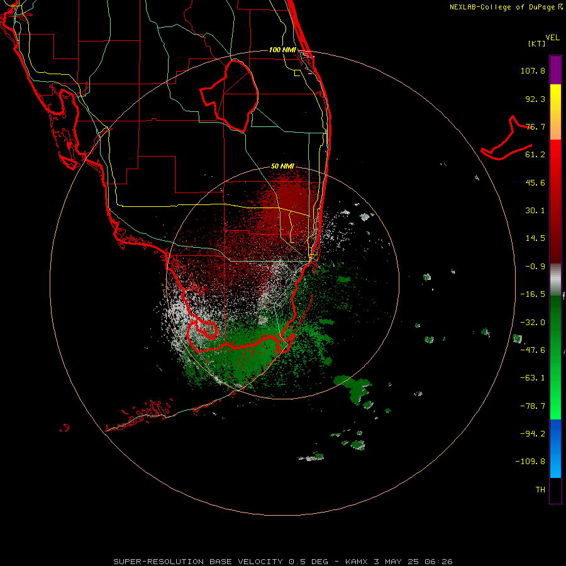Click the 76.7 legend value
Viewport: 566px width, 566px height.
point(535,126)
